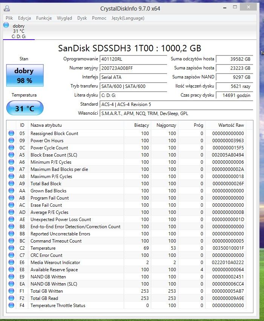Open the Pomoc menu

pos(99,18)
